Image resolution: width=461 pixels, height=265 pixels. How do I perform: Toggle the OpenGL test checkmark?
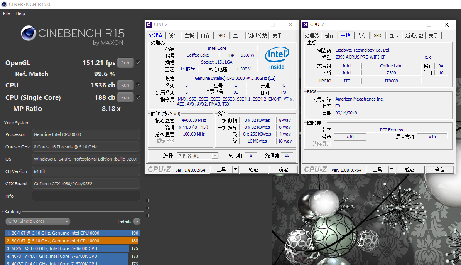pos(138,63)
